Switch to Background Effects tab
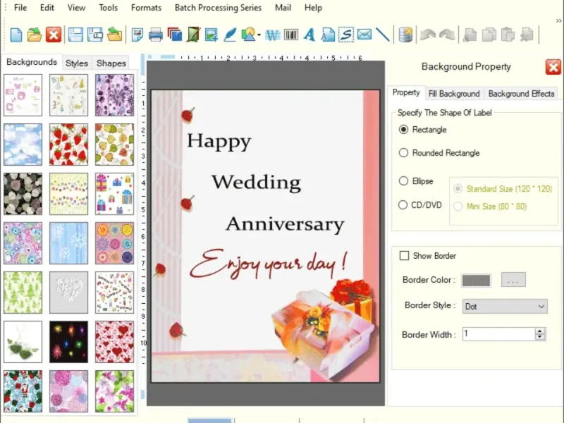Viewport: 564px width, 423px height. tap(521, 94)
